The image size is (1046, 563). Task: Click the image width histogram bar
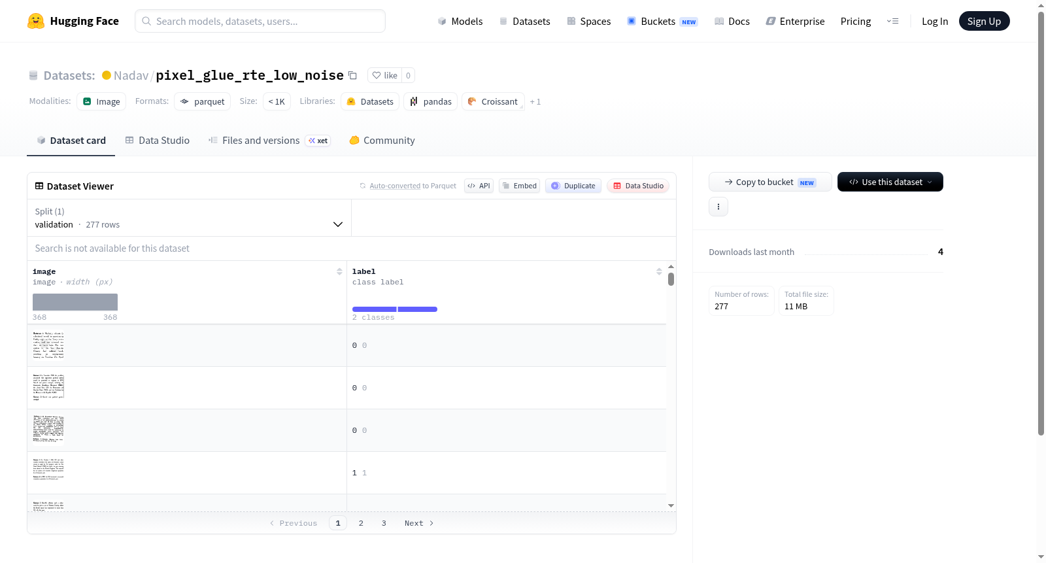[75, 301]
